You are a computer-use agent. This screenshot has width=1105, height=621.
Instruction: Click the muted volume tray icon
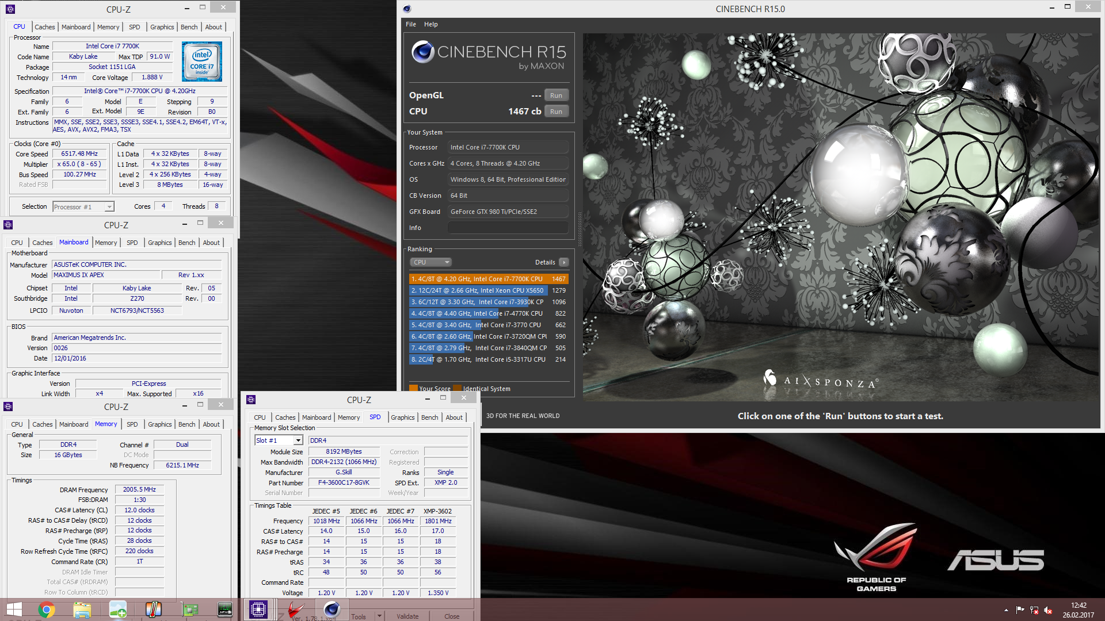click(x=1048, y=610)
